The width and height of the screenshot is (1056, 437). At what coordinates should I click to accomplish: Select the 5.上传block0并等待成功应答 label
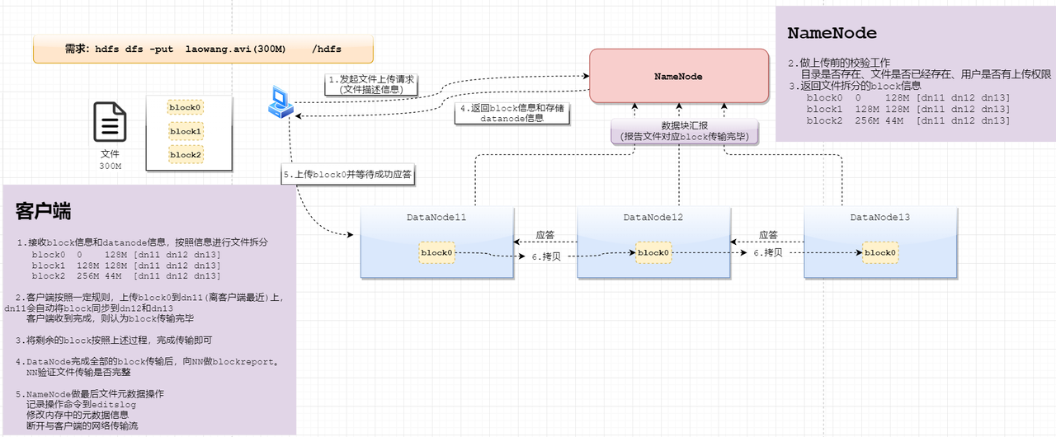point(347,174)
